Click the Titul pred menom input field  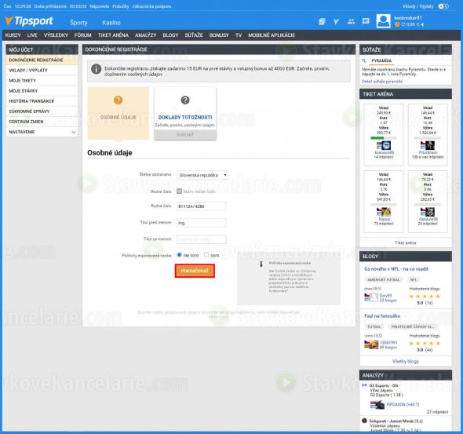202,223
